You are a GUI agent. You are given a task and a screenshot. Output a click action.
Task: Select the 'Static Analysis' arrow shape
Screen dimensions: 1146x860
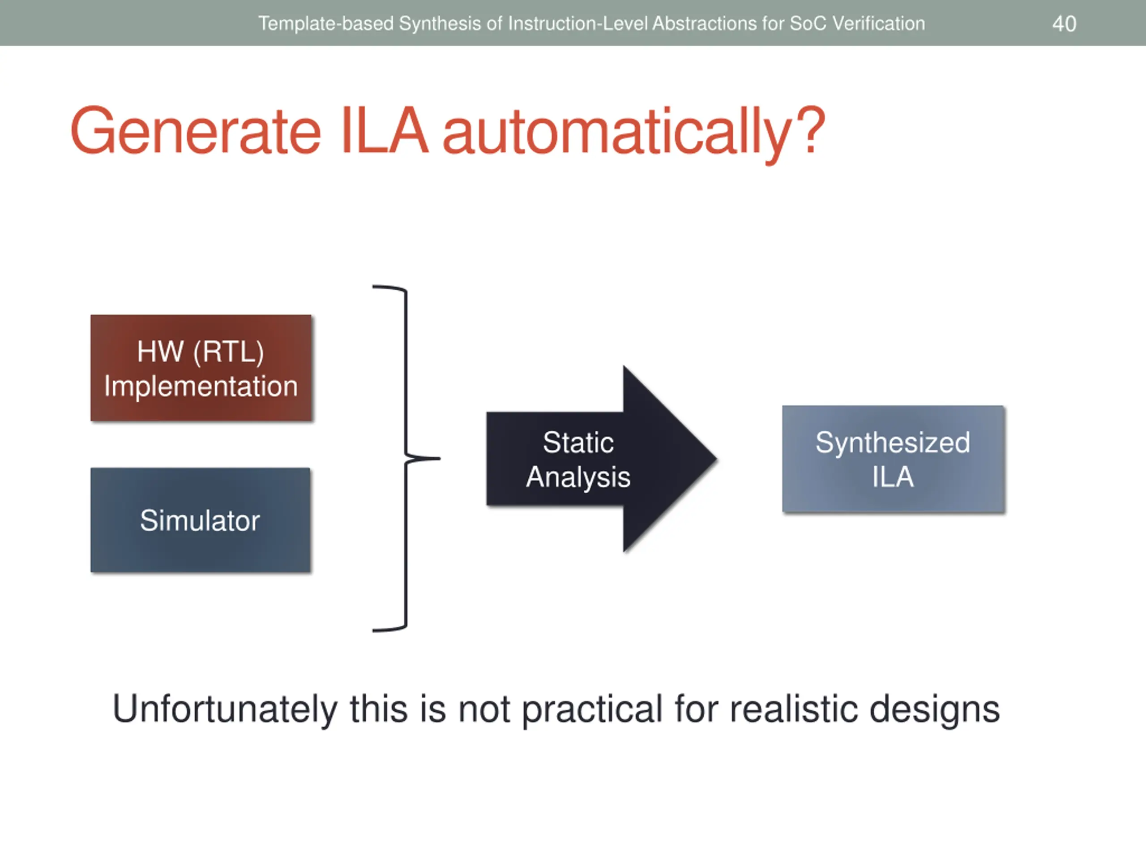click(602, 459)
